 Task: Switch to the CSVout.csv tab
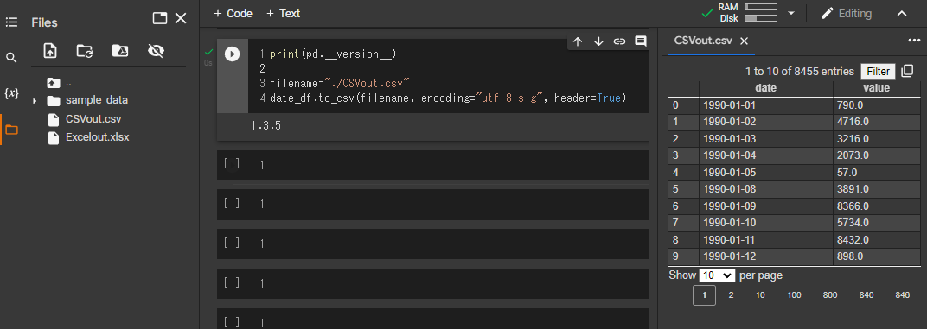click(703, 41)
